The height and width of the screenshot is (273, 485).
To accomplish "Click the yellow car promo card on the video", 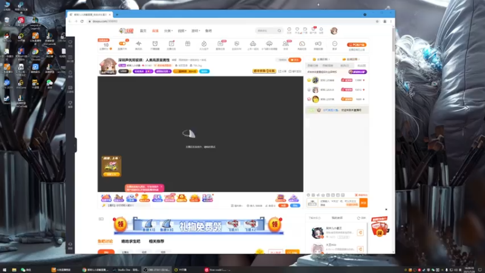I will [112, 166].
